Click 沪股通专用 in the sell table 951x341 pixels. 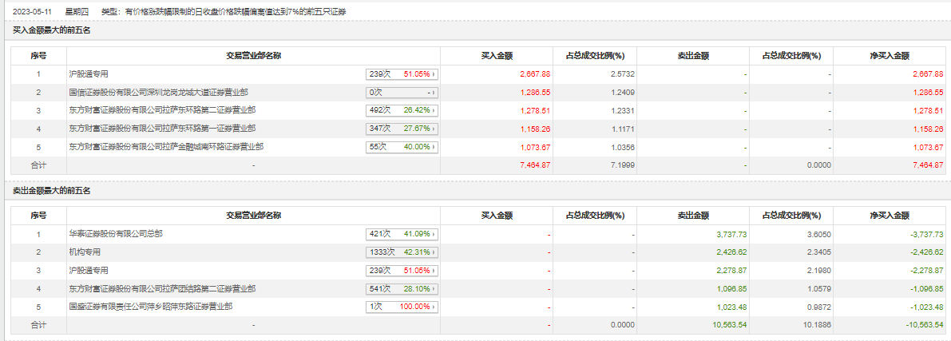[x=89, y=271]
